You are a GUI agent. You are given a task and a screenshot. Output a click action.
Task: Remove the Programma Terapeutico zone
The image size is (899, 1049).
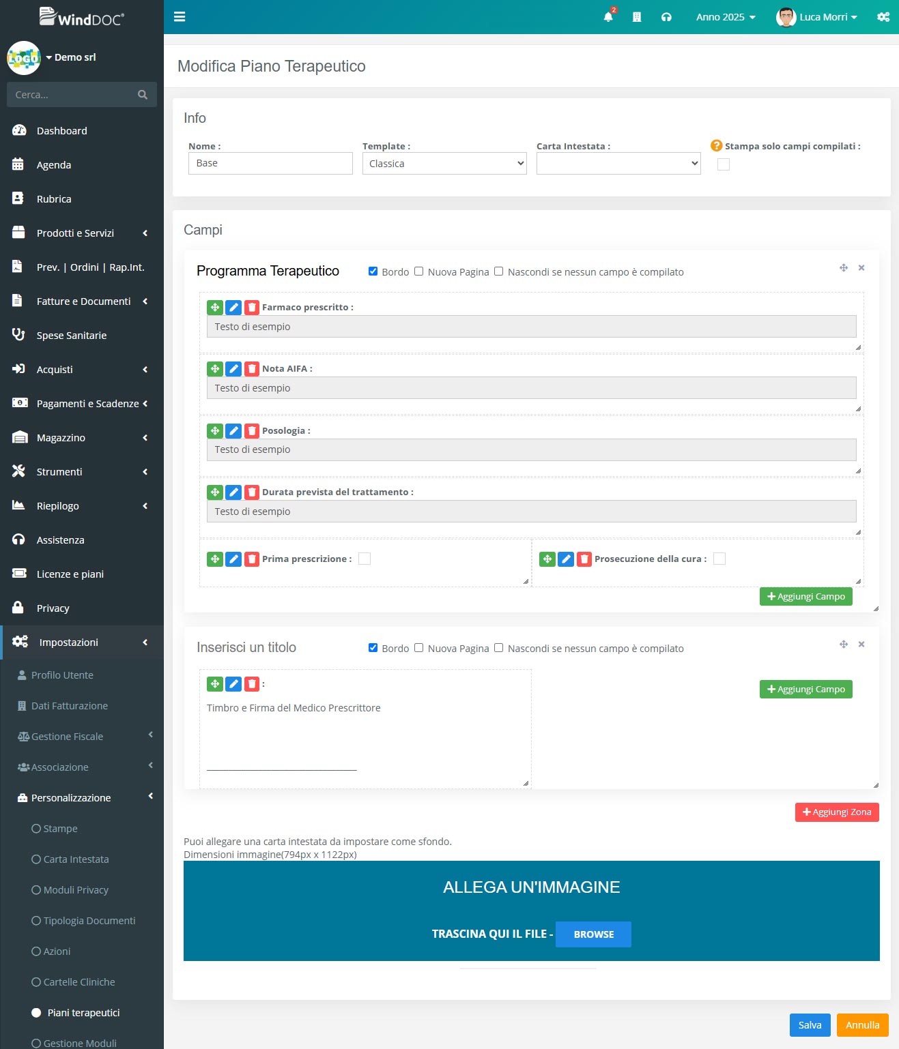[x=861, y=268]
